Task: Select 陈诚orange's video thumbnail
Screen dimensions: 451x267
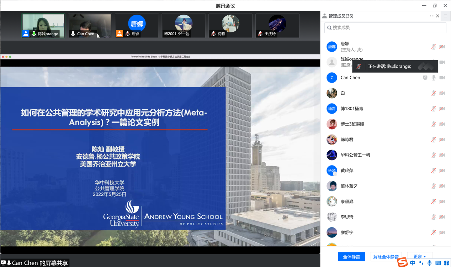Action: click(43, 26)
